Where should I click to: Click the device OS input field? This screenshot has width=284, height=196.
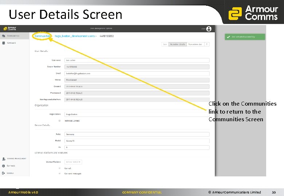pyautogui.click(x=137, y=147)
